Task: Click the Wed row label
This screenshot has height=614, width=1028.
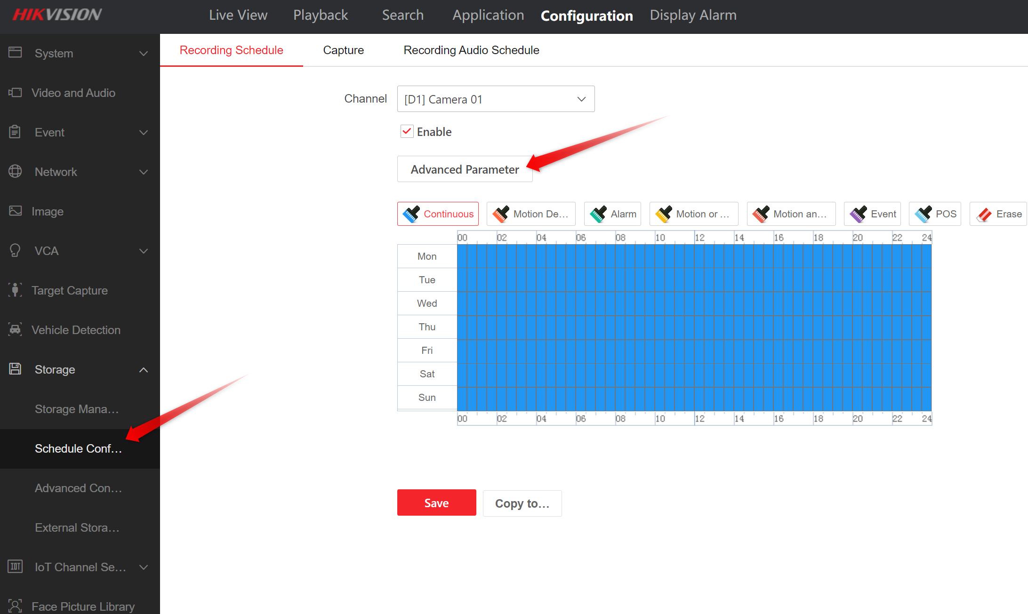Action: tap(427, 303)
